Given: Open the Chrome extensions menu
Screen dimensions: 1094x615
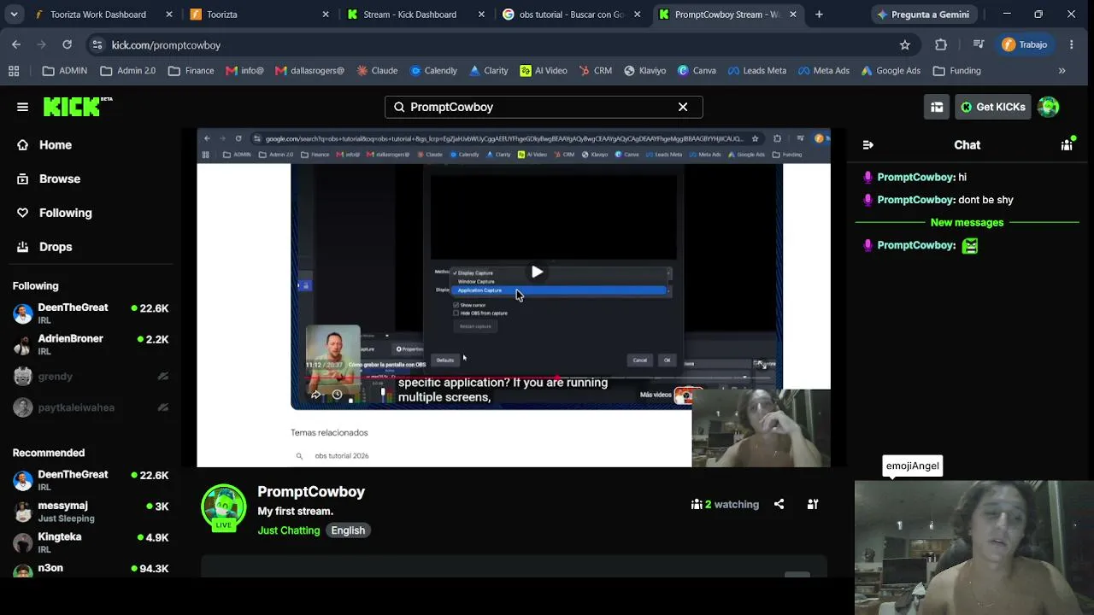Looking at the screenshot, I should click(x=941, y=44).
